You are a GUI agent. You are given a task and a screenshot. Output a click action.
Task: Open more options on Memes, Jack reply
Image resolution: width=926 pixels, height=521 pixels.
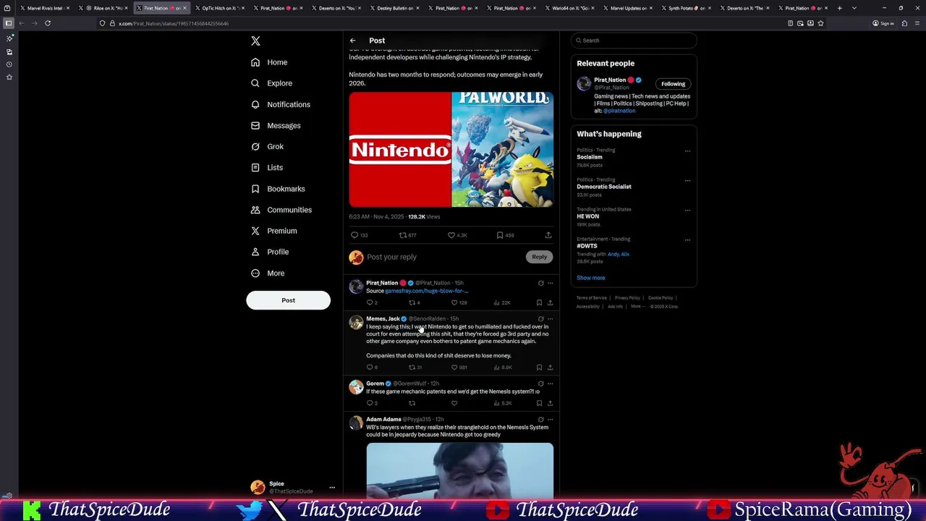[550, 318]
